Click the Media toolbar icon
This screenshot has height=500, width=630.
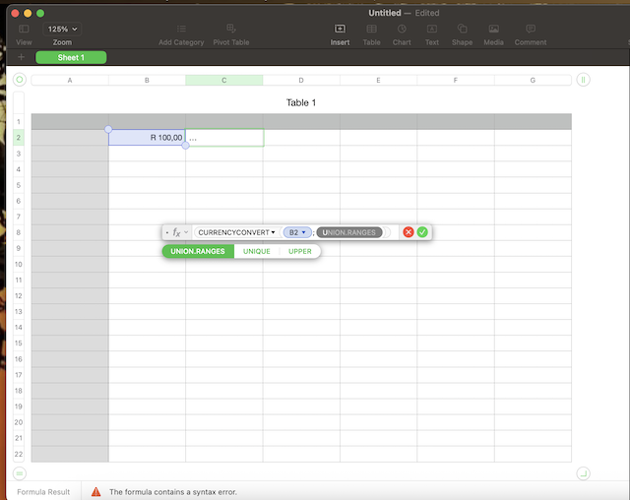pos(494,29)
